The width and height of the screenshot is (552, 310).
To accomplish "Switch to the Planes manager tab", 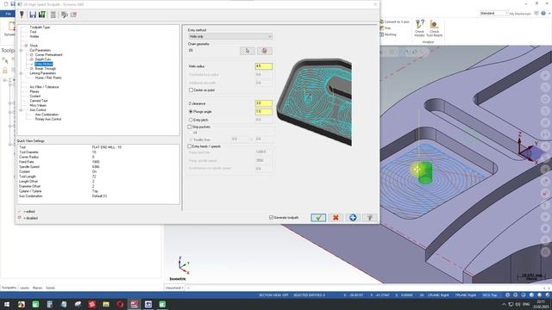I will (37, 288).
